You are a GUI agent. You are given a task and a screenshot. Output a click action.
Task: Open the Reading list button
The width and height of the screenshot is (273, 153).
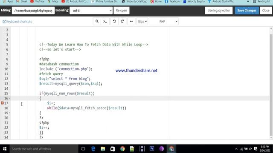click(x=261, y=1)
